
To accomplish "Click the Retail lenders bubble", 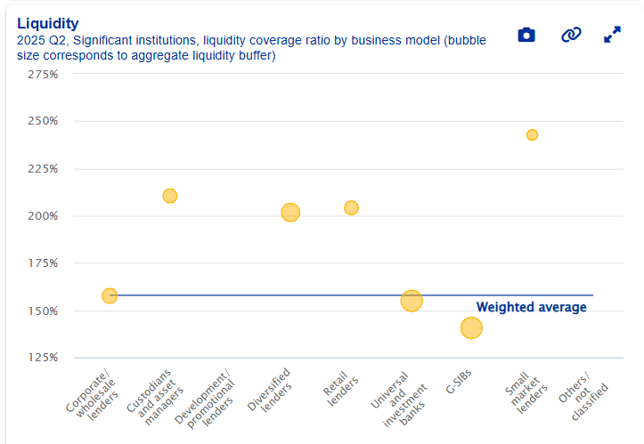I will tap(351, 208).
